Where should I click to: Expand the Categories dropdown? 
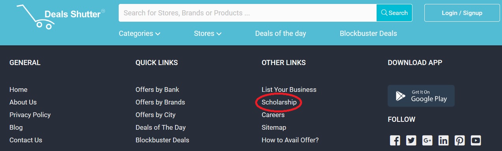[x=140, y=34]
